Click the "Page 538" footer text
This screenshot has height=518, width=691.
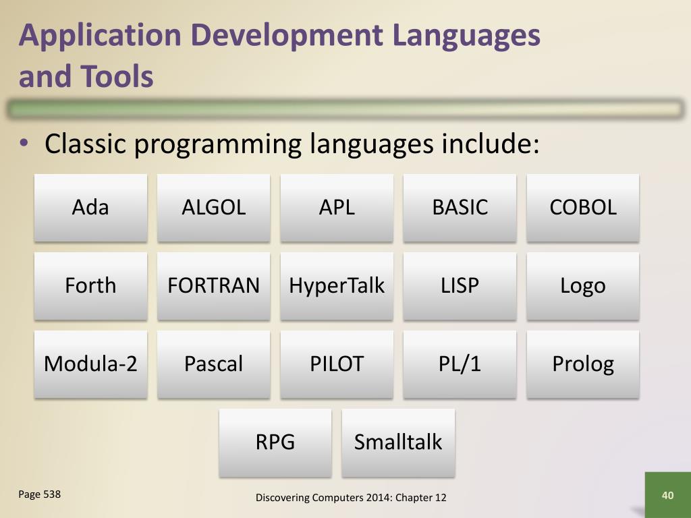tap(40, 494)
